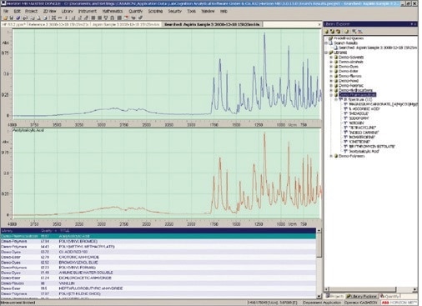Viewport: 422px width, 306px height.
Task: Expand the Demo-Forensic library node
Action: [x=331, y=86]
